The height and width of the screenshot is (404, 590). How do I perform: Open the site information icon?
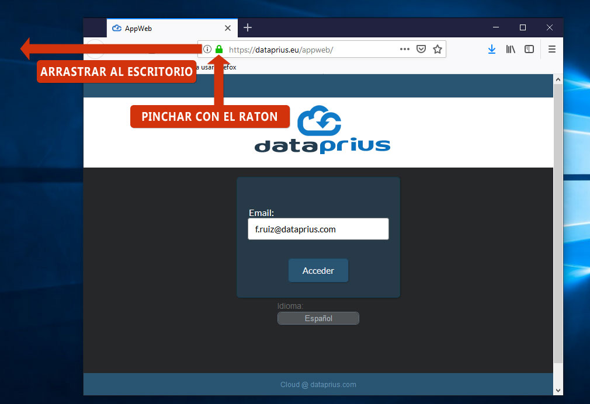[x=207, y=49]
